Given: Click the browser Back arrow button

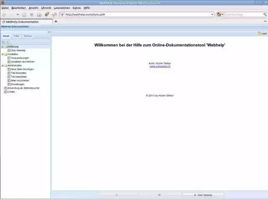Looking at the screenshot, I should (x=4, y=15).
